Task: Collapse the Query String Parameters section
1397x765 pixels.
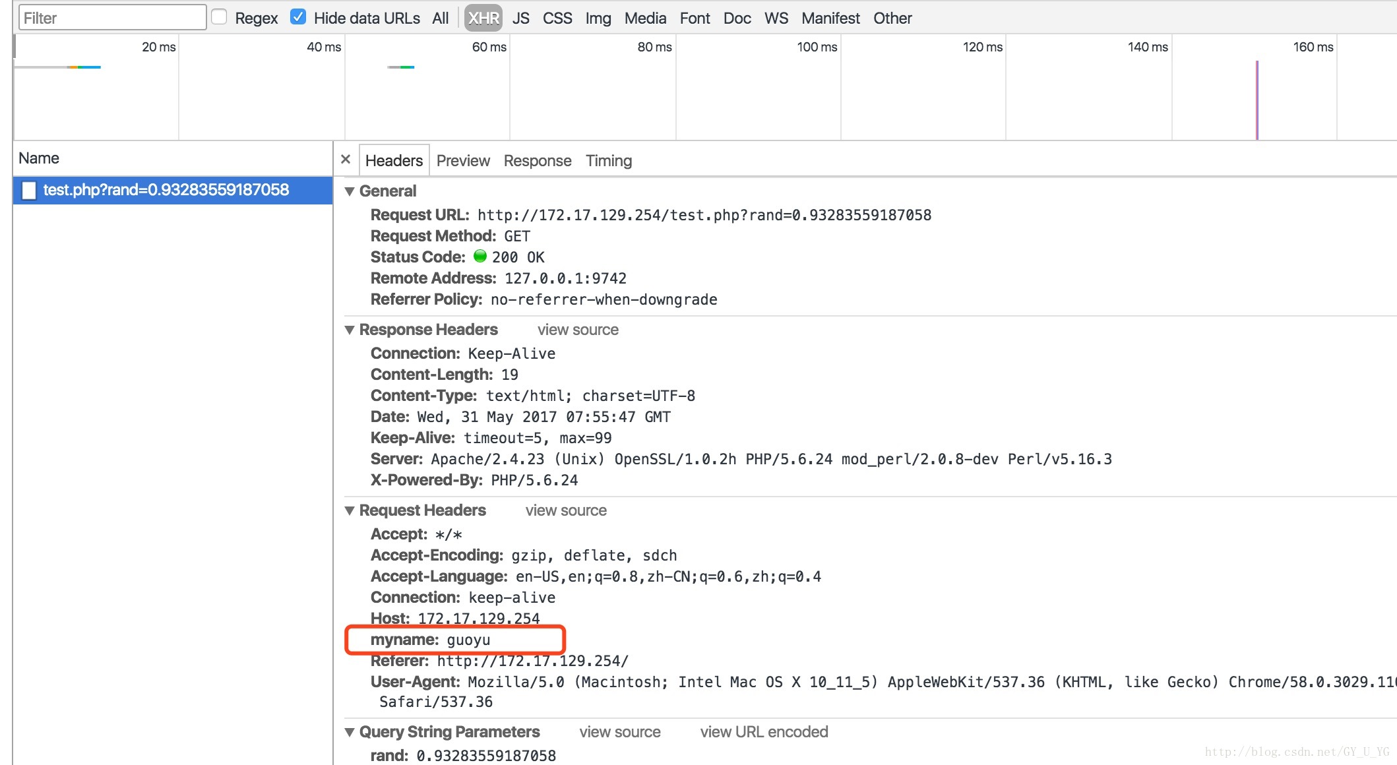Action: 350,732
